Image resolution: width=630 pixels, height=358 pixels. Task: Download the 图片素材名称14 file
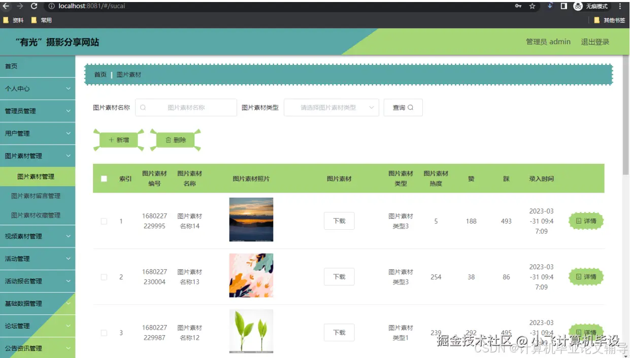pyautogui.click(x=339, y=221)
